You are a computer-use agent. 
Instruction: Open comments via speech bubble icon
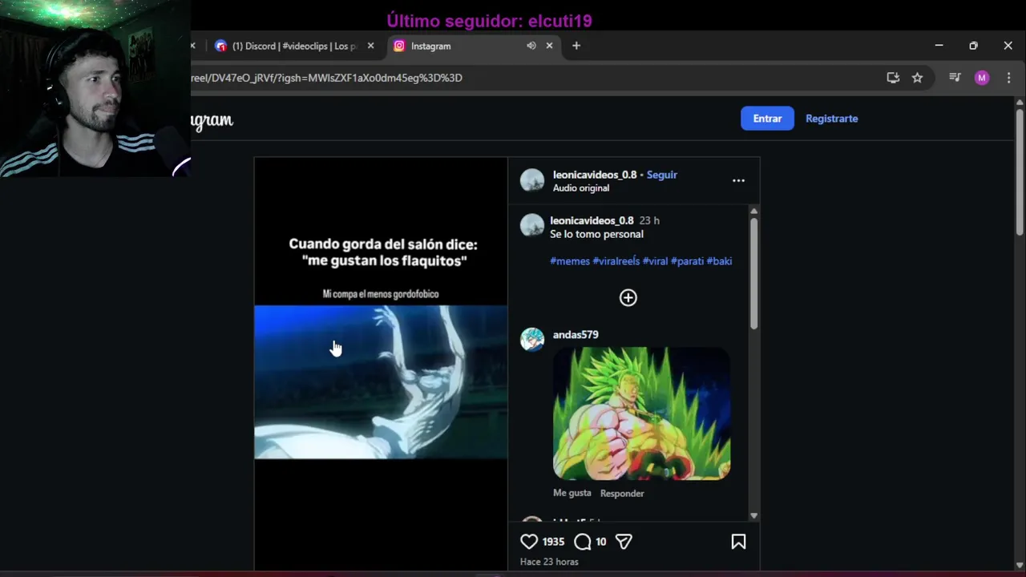(x=583, y=542)
